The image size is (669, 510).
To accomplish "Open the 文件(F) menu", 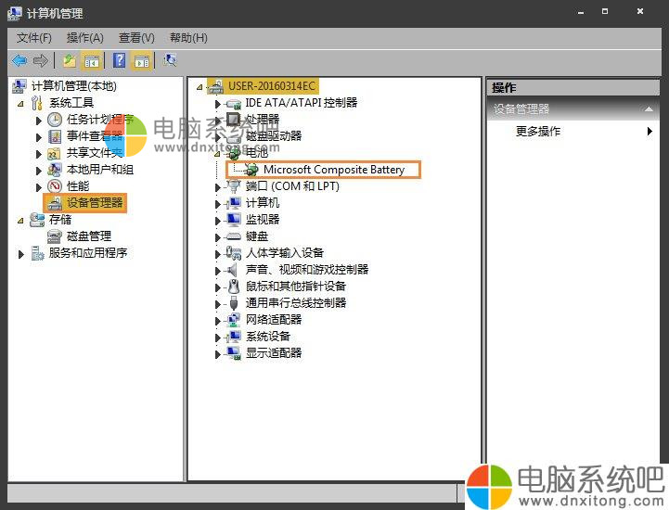I will [x=33, y=38].
